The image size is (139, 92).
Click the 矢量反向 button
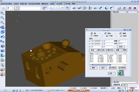tap(109, 50)
